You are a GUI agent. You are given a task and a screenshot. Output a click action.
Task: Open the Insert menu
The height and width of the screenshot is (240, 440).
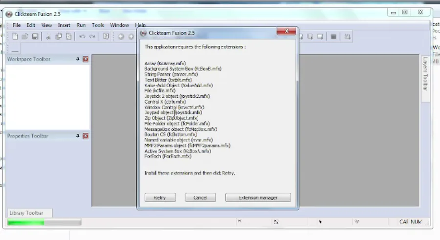coord(64,25)
